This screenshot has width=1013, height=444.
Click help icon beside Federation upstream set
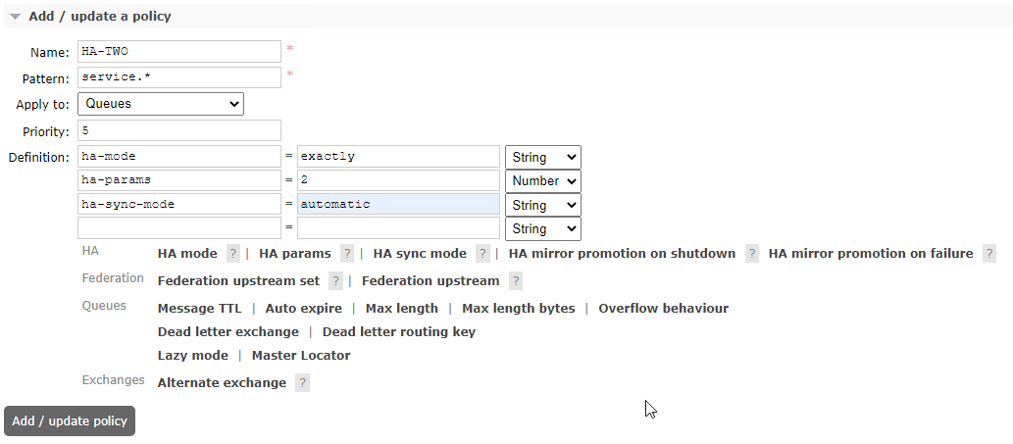pos(335,281)
